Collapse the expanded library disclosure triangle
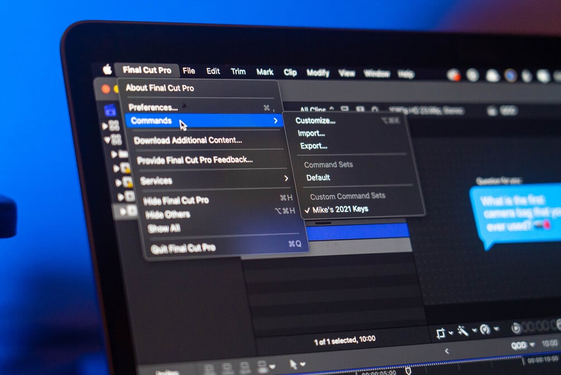561x375 pixels. pyautogui.click(x=107, y=140)
